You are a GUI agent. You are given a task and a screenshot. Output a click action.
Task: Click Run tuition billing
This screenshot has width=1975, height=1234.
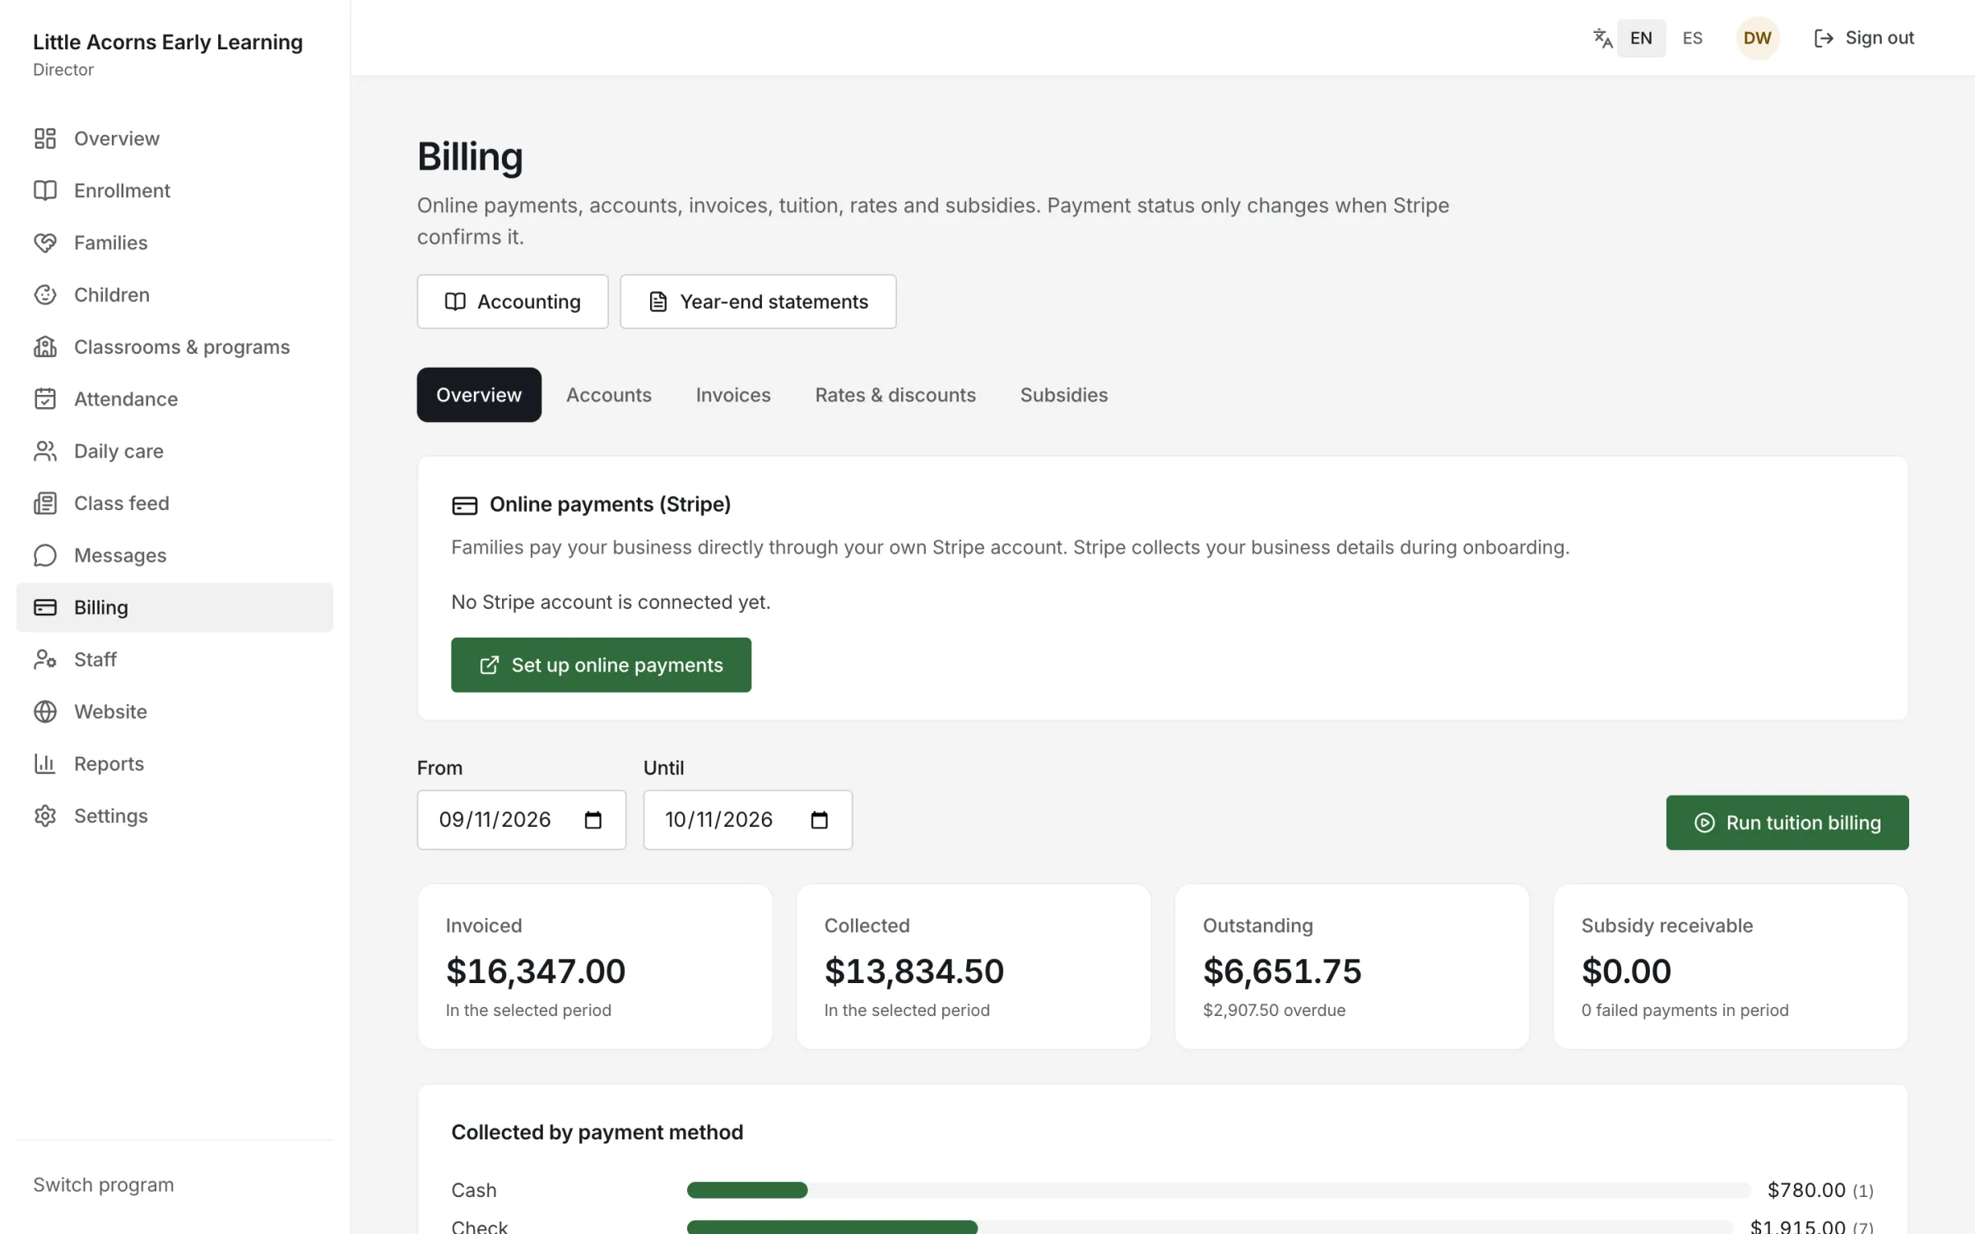(1787, 823)
